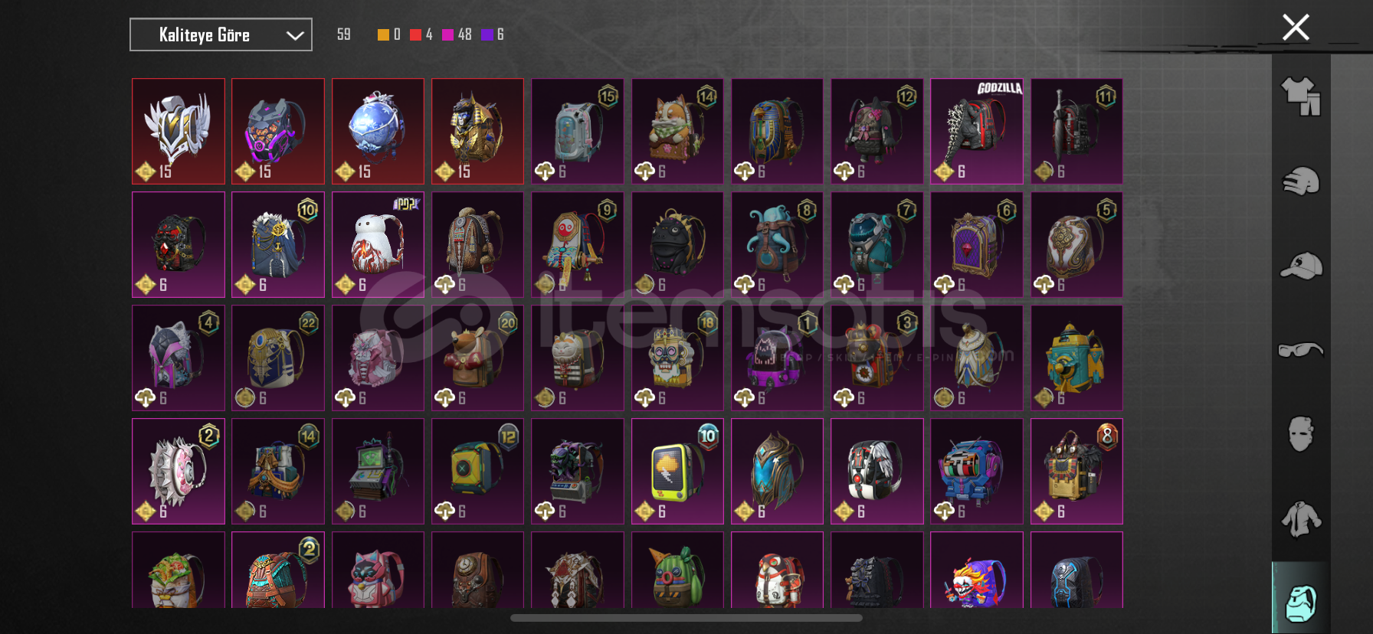Expand the Kaliteye Göre sorting dropdown

click(x=221, y=34)
